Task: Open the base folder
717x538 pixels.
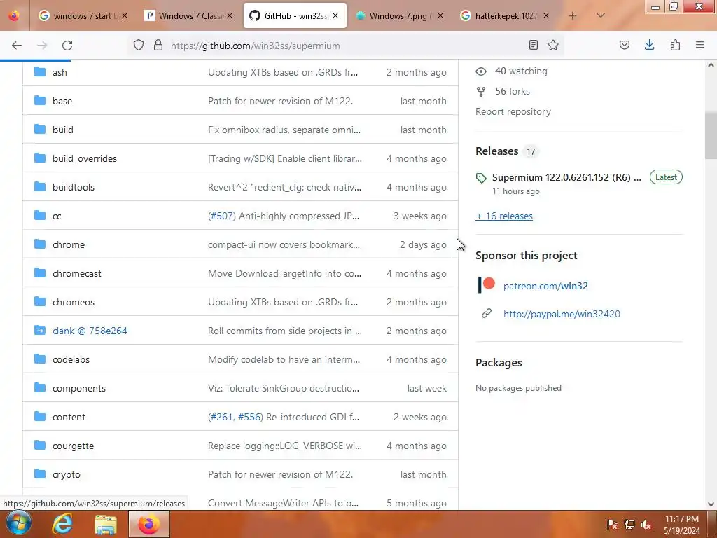Action: [62, 101]
